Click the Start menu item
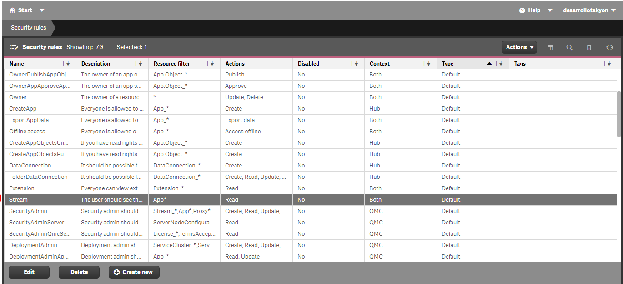The image size is (623, 284). [25, 10]
